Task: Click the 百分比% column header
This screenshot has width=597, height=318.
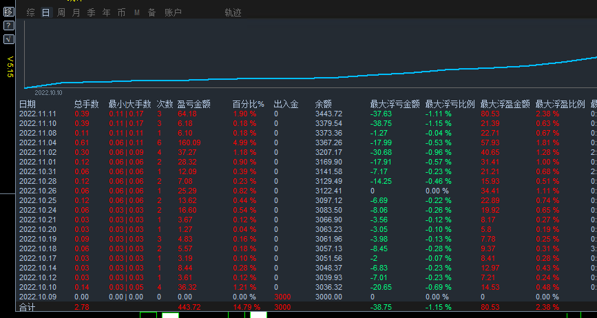Action: coord(249,104)
